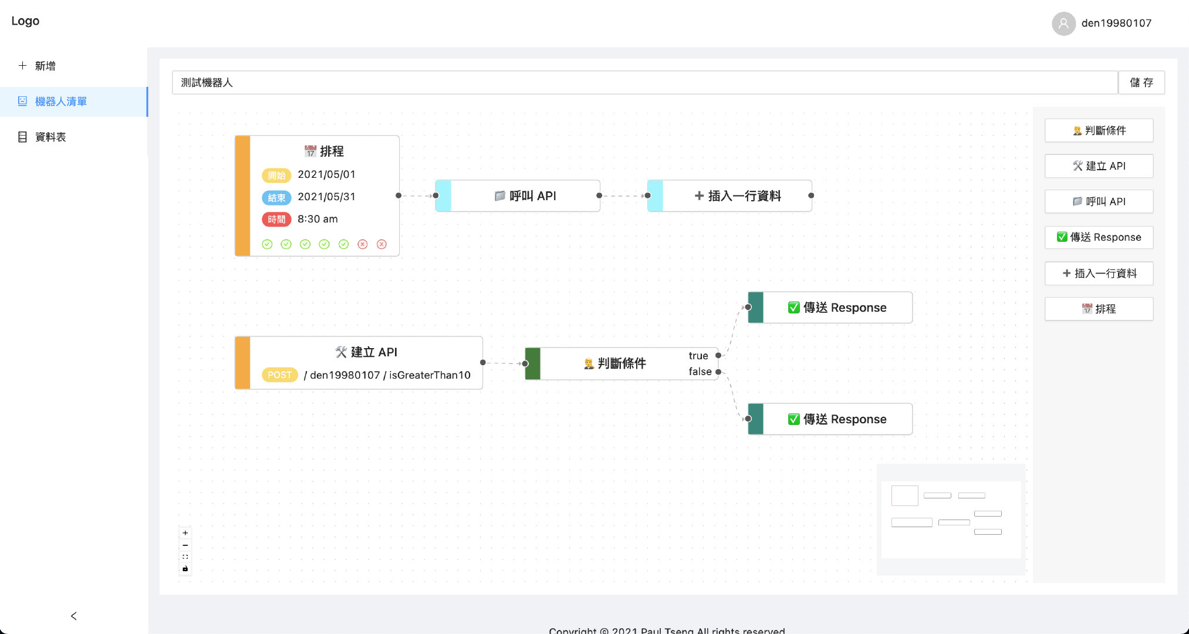Click the Logo text in header
Image resolution: width=1189 pixels, height=634 pixels.
point(25,21)
